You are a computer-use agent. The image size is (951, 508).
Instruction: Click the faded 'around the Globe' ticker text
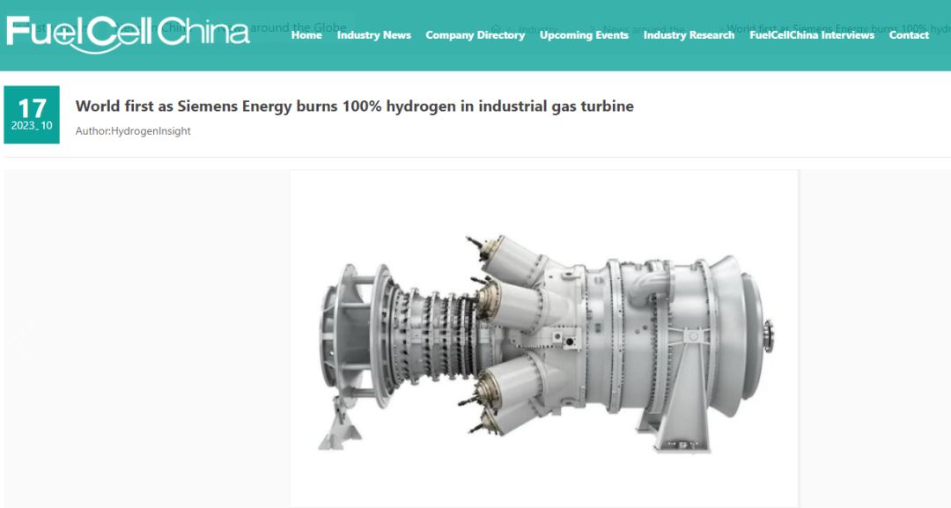[298, 27]
